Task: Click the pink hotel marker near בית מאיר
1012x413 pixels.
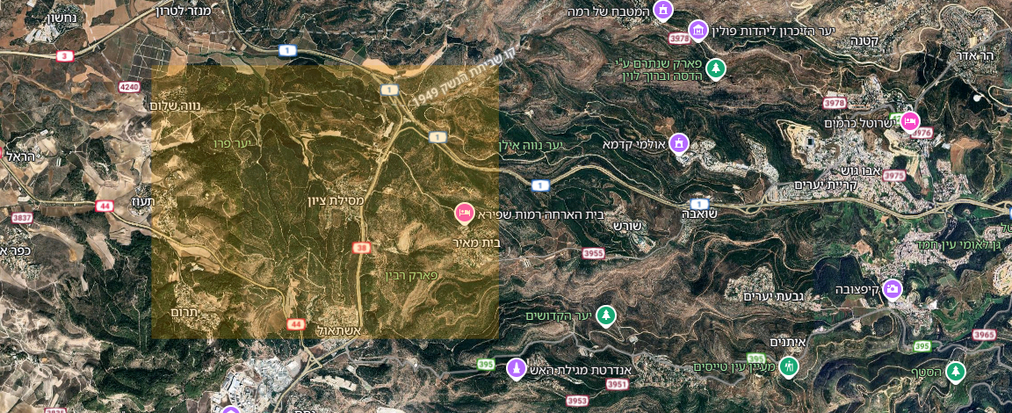Action: pyautogui.click(x=464, y=213)
